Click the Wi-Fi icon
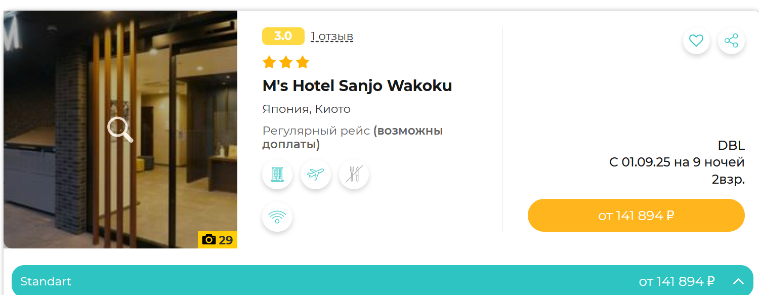The image size is (759, 295). coord(277,217)
